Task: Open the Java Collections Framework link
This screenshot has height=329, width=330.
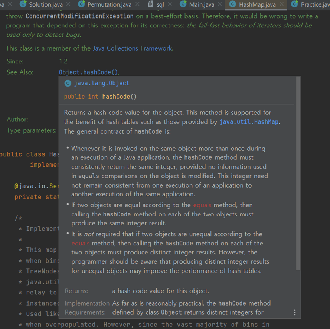Action: tap(133, 48)
